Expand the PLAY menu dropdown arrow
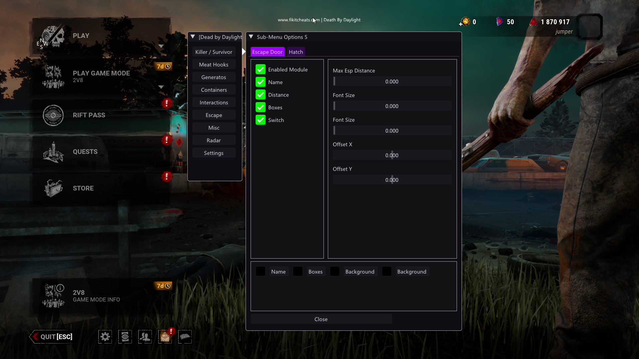 coord(161,46)
